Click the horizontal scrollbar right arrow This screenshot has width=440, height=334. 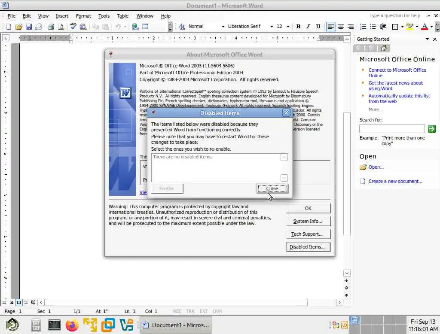(339, 302)
